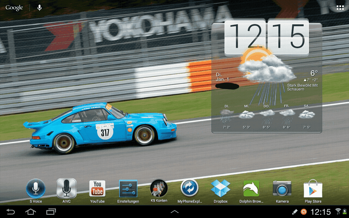
Task: Tap current temperature 6°
Action: (x=314, y=73)
